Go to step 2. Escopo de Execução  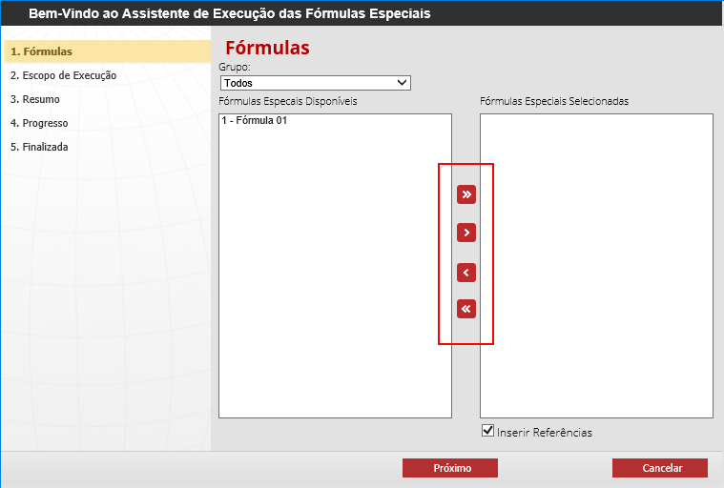(x=63, y=75)
